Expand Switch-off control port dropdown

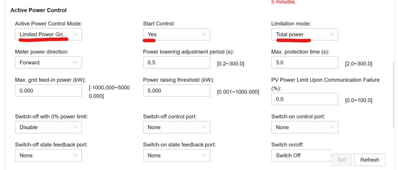point(176,127)
